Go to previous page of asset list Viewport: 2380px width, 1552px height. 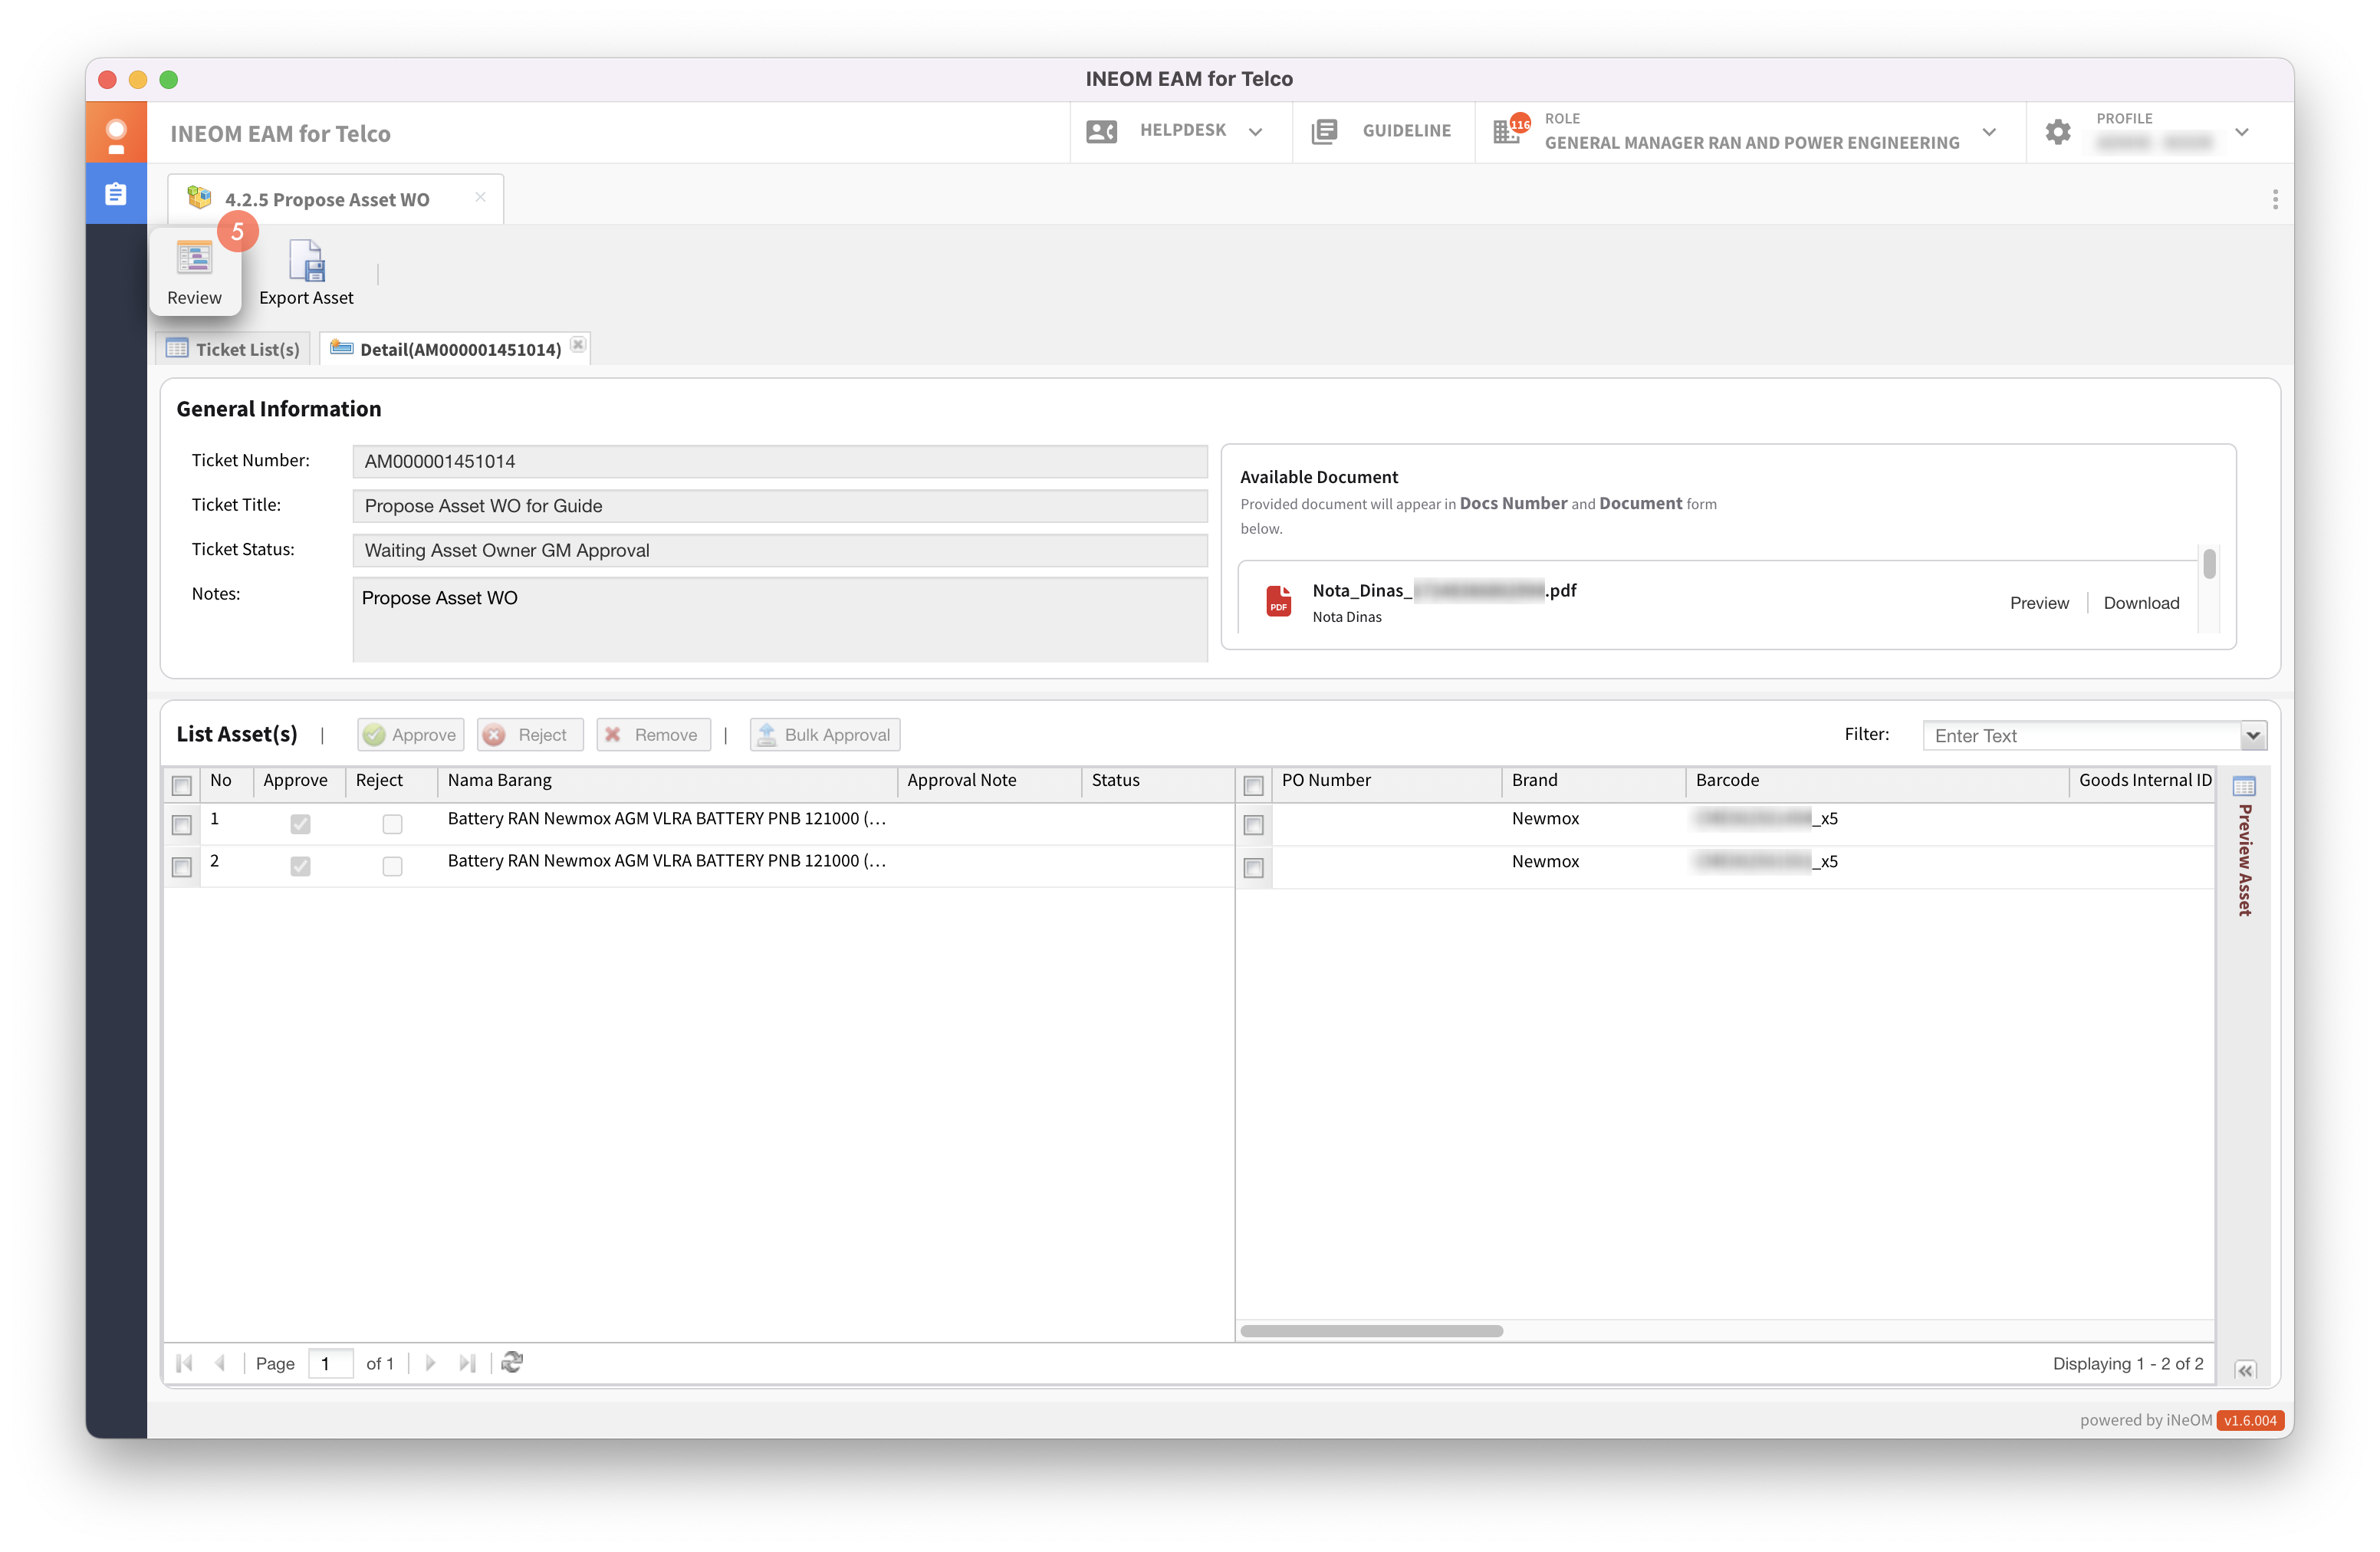[220, 1362]
